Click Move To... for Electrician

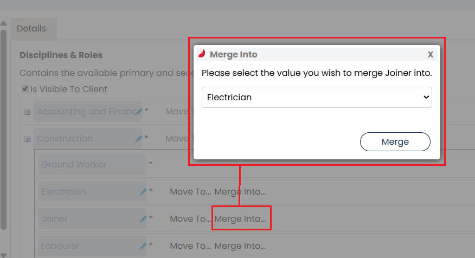pos(190,191)
